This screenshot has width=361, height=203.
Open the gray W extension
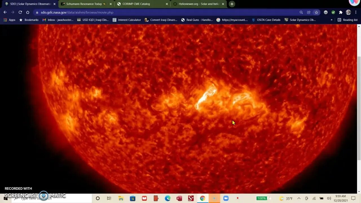tap(326, 12)
